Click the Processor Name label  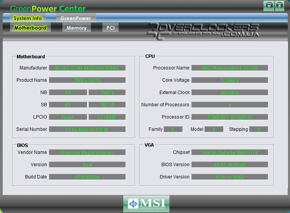click(171, 68)
